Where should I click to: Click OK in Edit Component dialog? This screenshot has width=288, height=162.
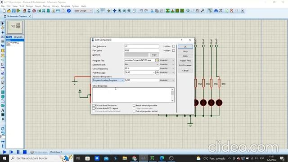pos(185,47)
